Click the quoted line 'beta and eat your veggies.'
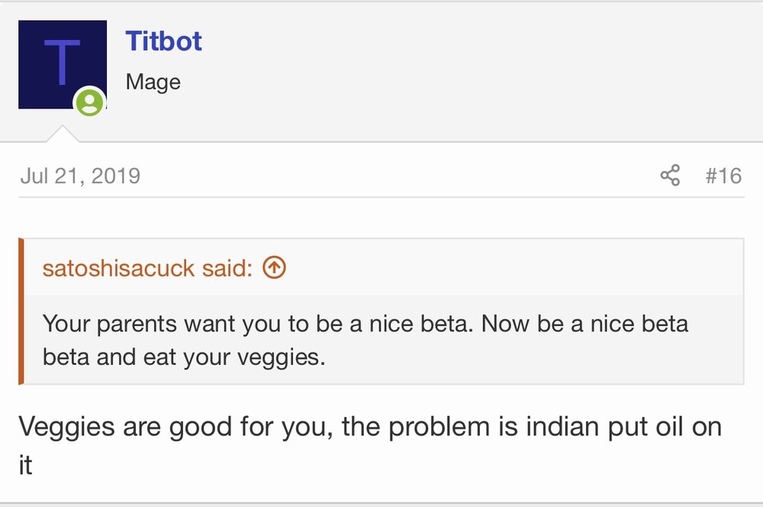This screenshot has width=763, height=507. [x=184, y=357]
